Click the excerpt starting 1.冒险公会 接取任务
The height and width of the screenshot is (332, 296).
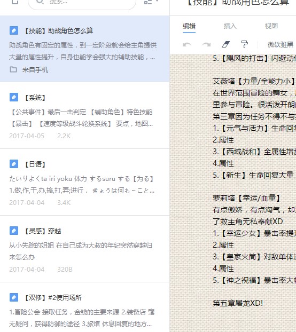point(82,318)
